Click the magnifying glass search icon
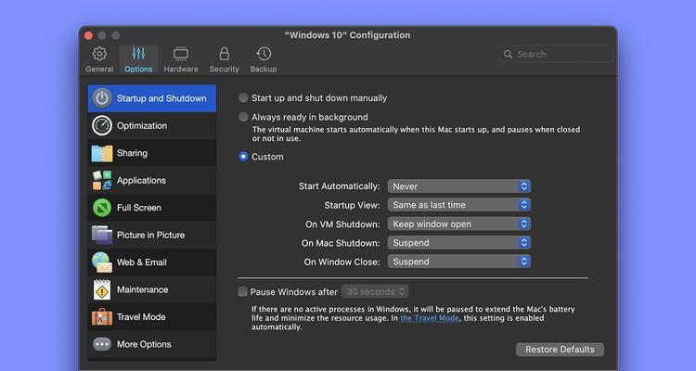696x371 pixels. pos(508,54)
